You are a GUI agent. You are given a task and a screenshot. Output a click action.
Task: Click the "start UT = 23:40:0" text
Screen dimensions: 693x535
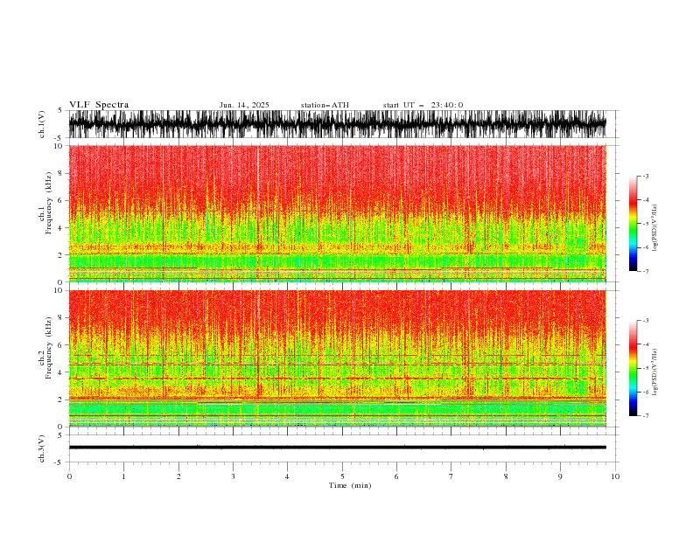(423, 105)
